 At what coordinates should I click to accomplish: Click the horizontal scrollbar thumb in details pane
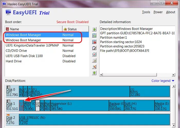pos(130,75)
